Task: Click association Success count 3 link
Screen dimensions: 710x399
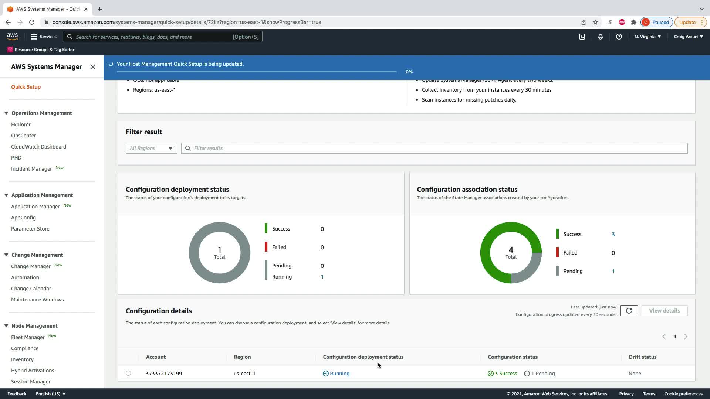Action: [613, 234]
